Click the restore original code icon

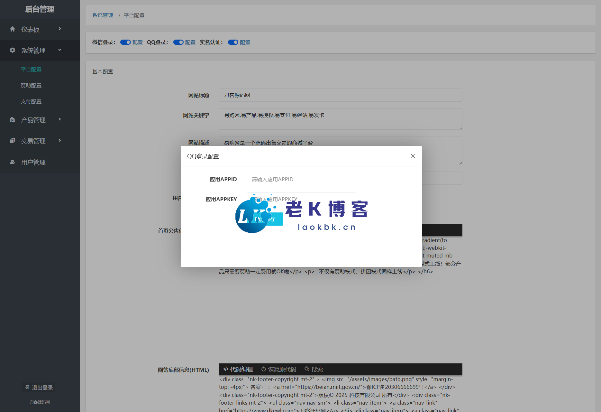[x=264, y=369]
